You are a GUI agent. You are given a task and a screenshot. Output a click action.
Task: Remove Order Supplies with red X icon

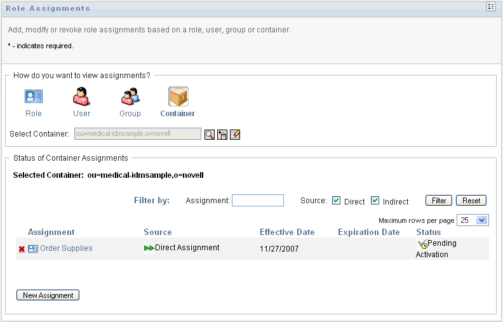22,249
